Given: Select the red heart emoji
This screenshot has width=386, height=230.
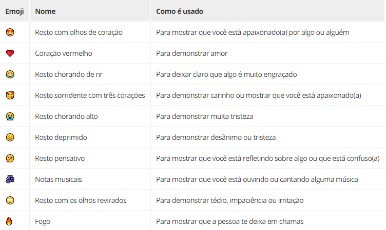Looking at the screenshot, I should pyautogui.click(x=10, y=53).
